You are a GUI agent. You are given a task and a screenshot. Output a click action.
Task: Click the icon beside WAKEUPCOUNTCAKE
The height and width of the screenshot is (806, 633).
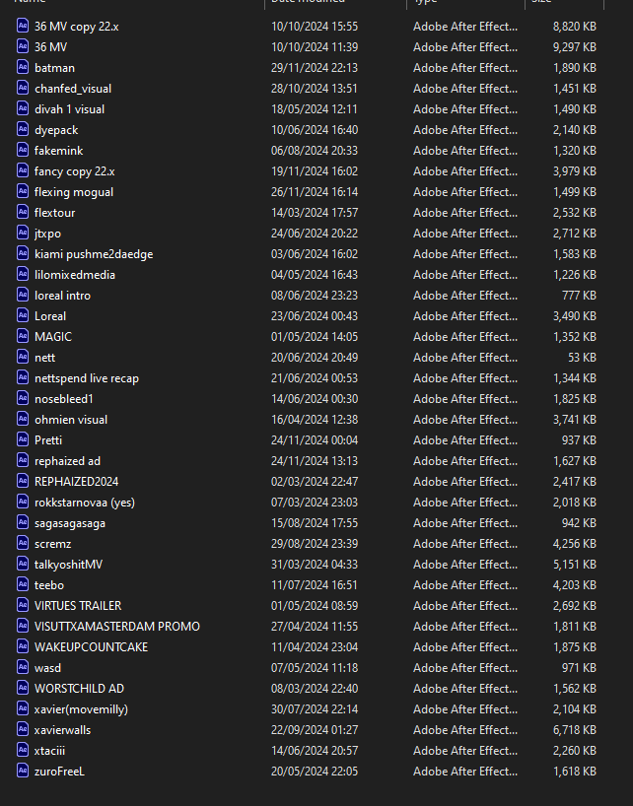click(x=24, y=646)
